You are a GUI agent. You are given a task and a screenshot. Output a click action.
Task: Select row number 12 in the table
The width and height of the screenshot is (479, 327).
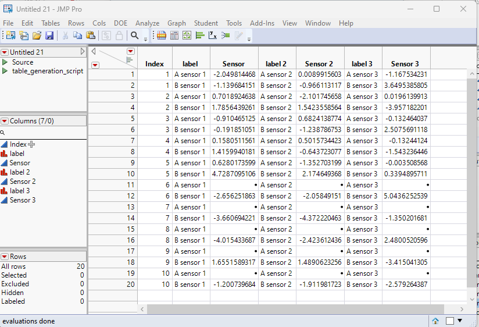point(113,196)
